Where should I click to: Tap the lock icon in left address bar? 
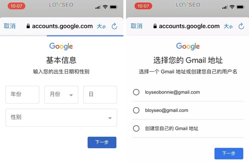coord(28,26)
